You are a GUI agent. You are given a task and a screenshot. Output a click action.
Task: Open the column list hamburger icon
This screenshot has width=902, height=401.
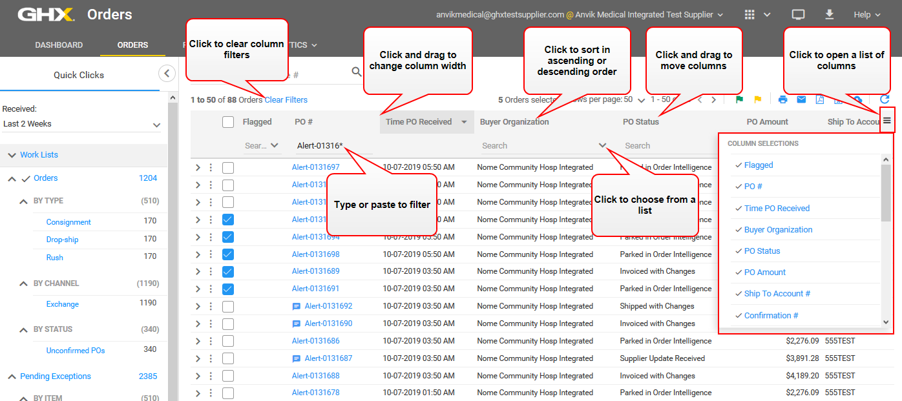tap(887, 121)
